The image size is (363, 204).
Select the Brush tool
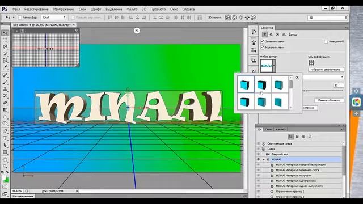coord(5,82)
